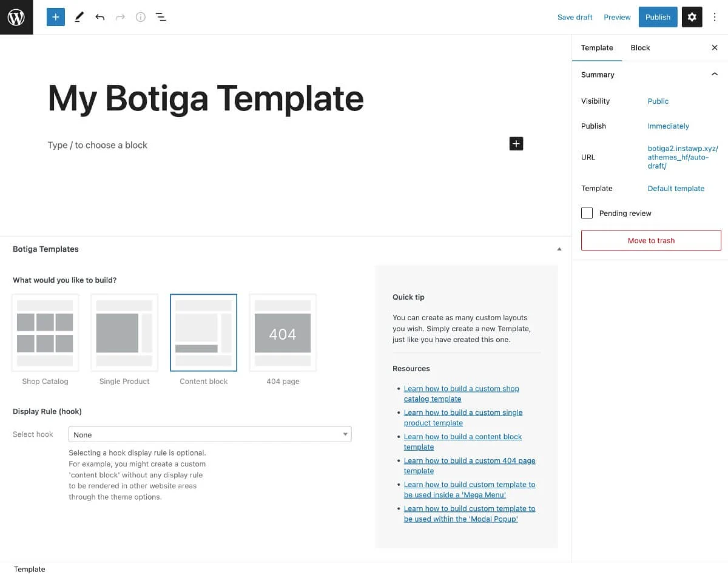Choose the Content block layout thumbnail
Screen dimensions: 728x575
(204, 332)
